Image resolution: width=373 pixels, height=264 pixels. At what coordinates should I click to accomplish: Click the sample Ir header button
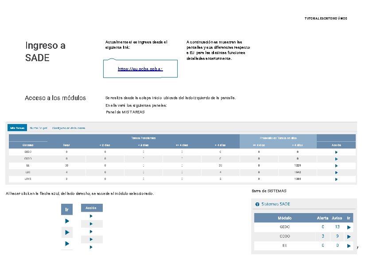tap(67, 210)
